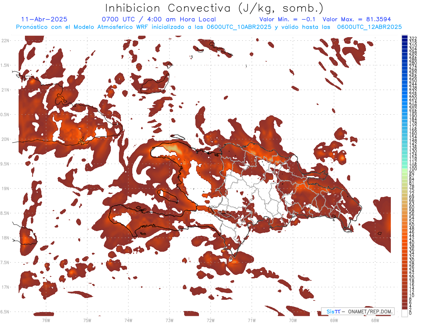This screenshot has width=421, height=325.
Task: Click the '76W' longitude axis label
Action: [x=46, y=320]
